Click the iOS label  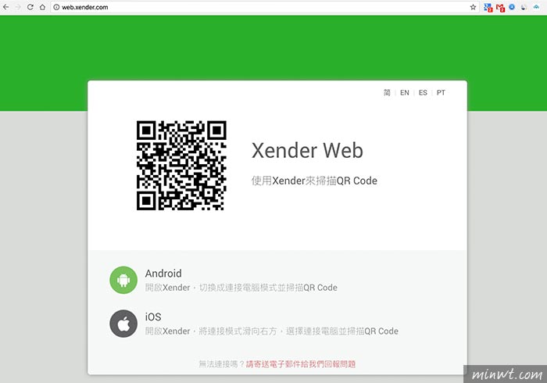tap(153, 317)
